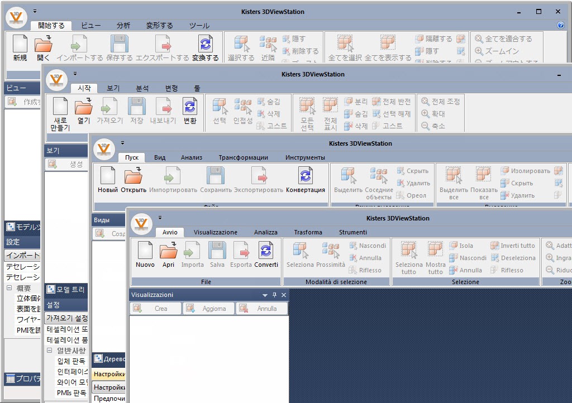572x403 pixels.
Task: Click Deseleziona in the Selezione group
Action: point(513,258)
